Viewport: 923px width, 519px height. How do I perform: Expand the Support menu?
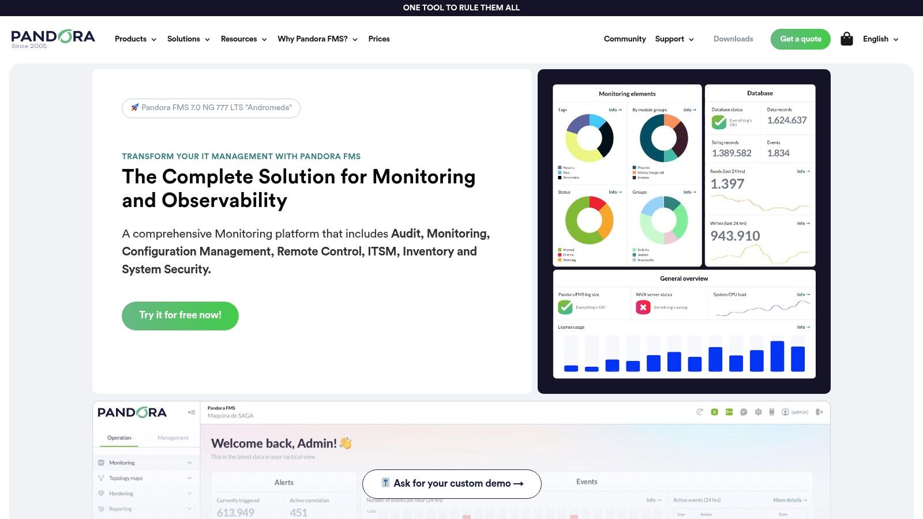click(x=674, y=39)
